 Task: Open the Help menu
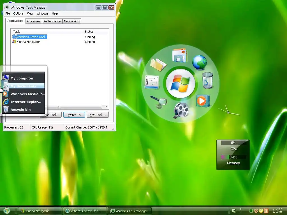[55, 13]
